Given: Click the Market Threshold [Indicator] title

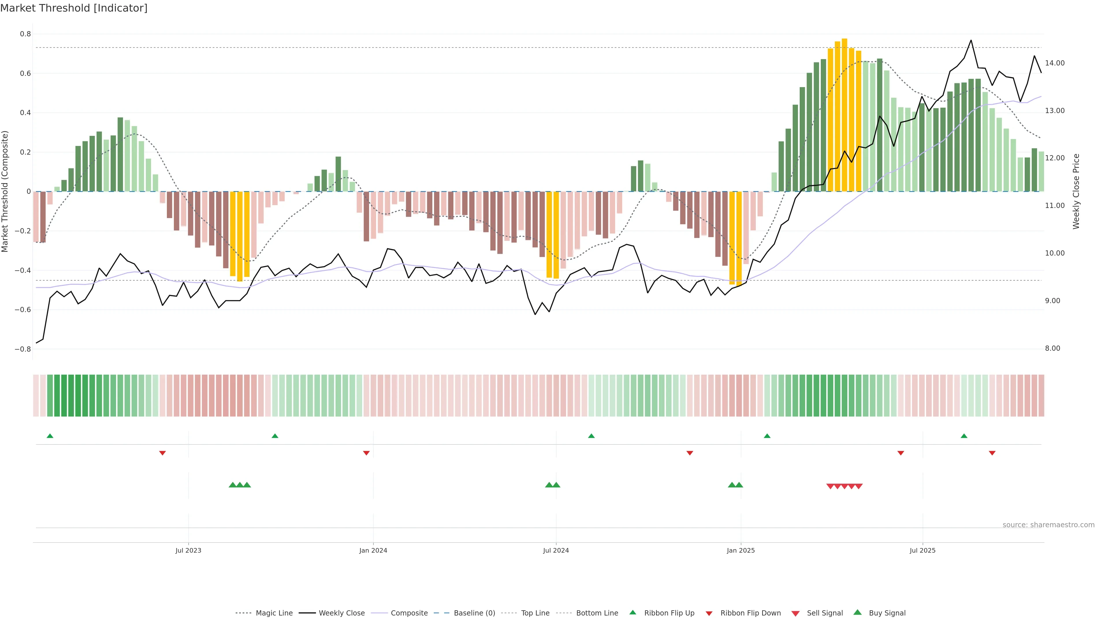Looking at the screenshot, I should click(x=74, y=8).
